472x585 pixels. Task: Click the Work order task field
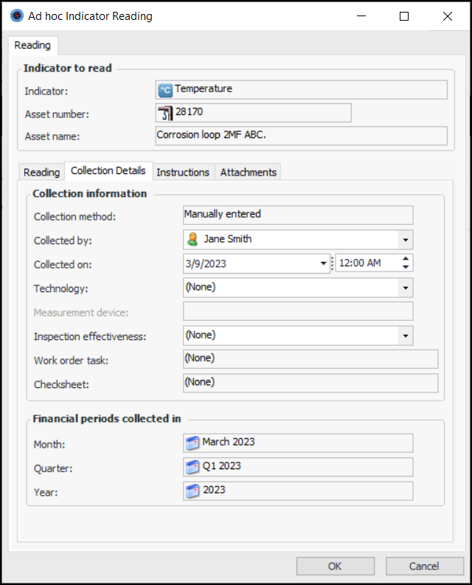pyautogui.click(x=310, y=359)
